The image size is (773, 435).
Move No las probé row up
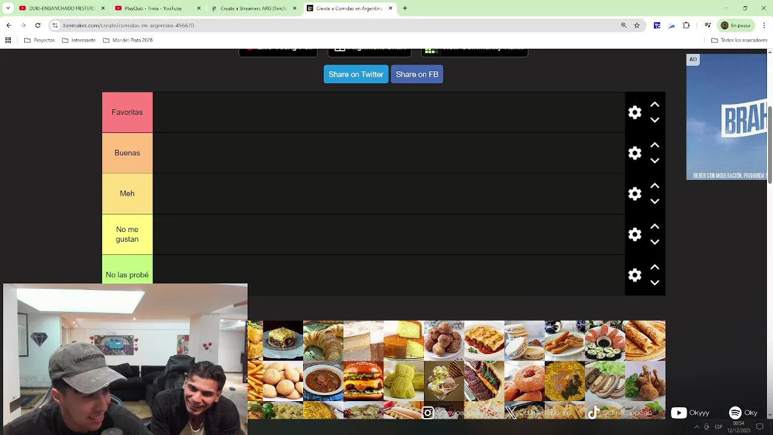[x=655, y=266]
